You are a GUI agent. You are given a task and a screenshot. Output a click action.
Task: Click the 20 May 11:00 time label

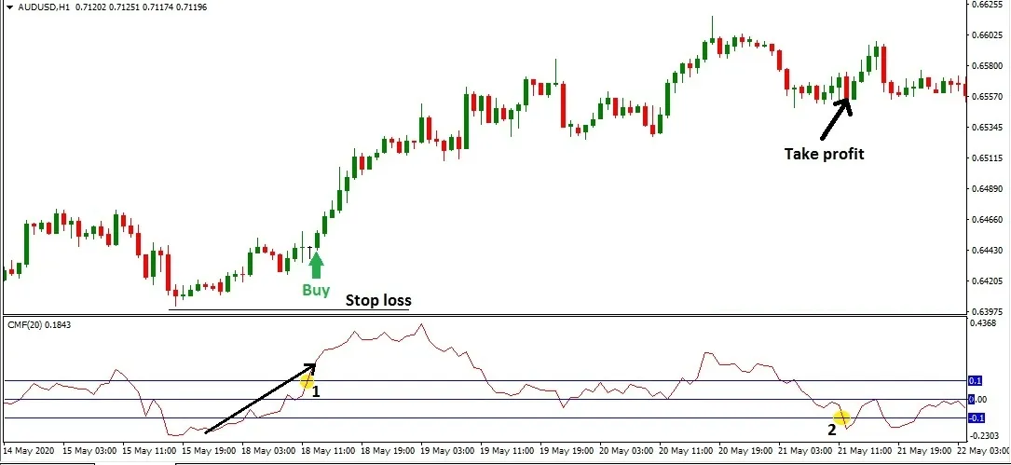(688, 449)
